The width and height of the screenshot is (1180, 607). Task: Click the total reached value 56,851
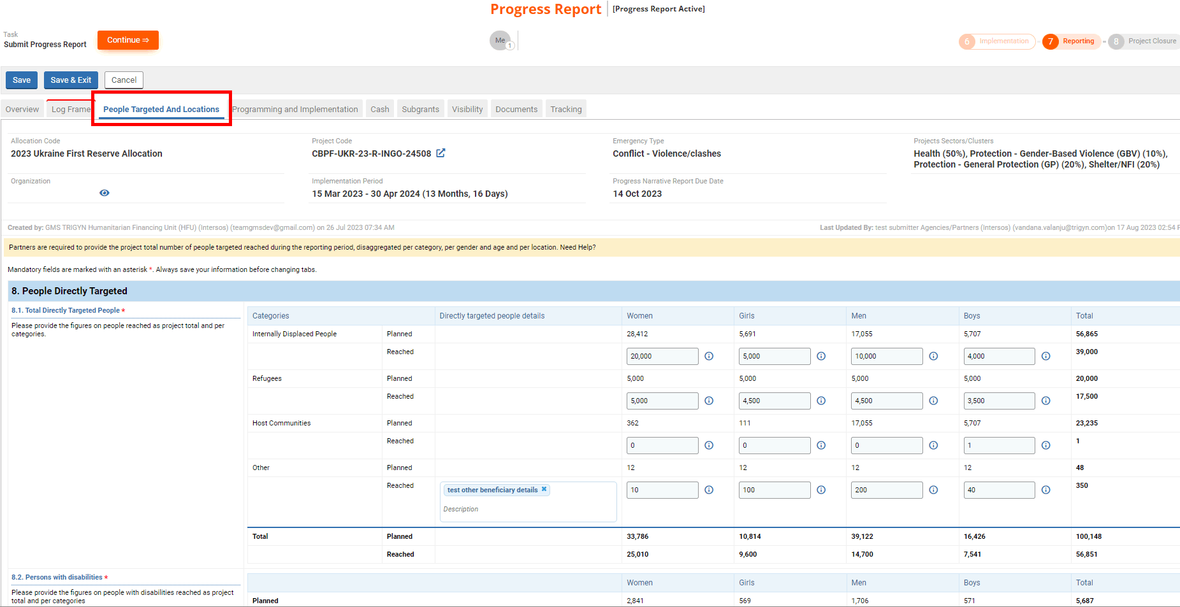pyautogui.click(x=1087, y=554)
